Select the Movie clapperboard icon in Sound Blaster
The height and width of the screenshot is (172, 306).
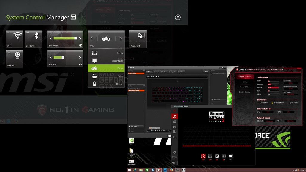[175, 122]
